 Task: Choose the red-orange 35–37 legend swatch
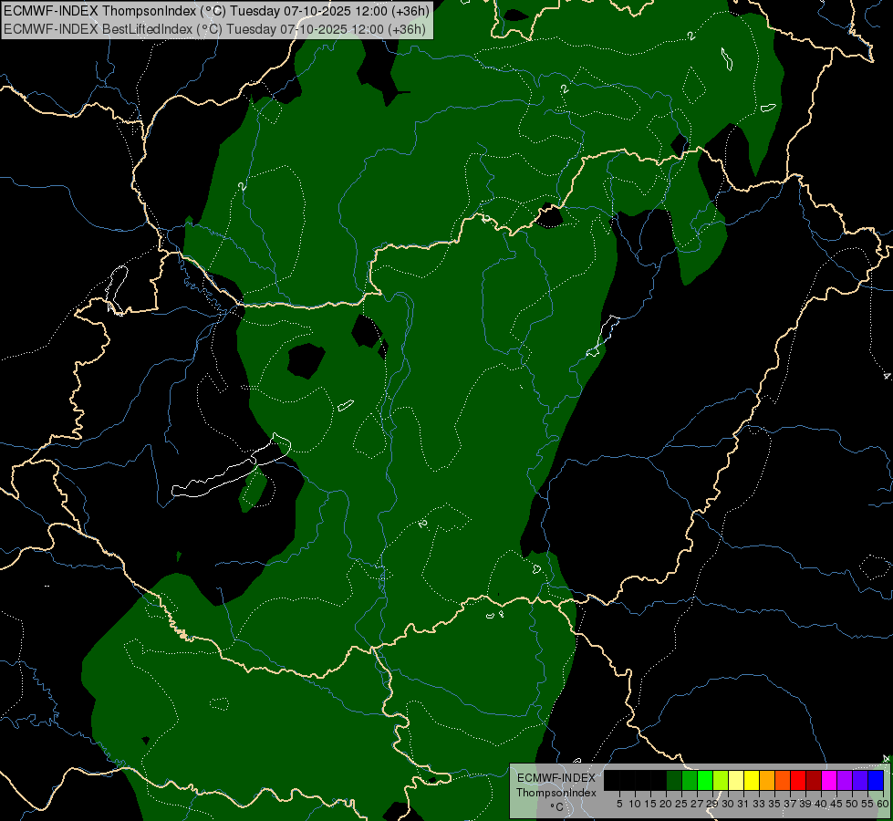tap(783, 780)
